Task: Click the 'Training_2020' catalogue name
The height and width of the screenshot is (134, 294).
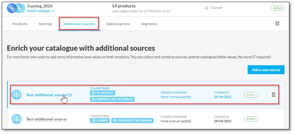Action: click(40, 6)
